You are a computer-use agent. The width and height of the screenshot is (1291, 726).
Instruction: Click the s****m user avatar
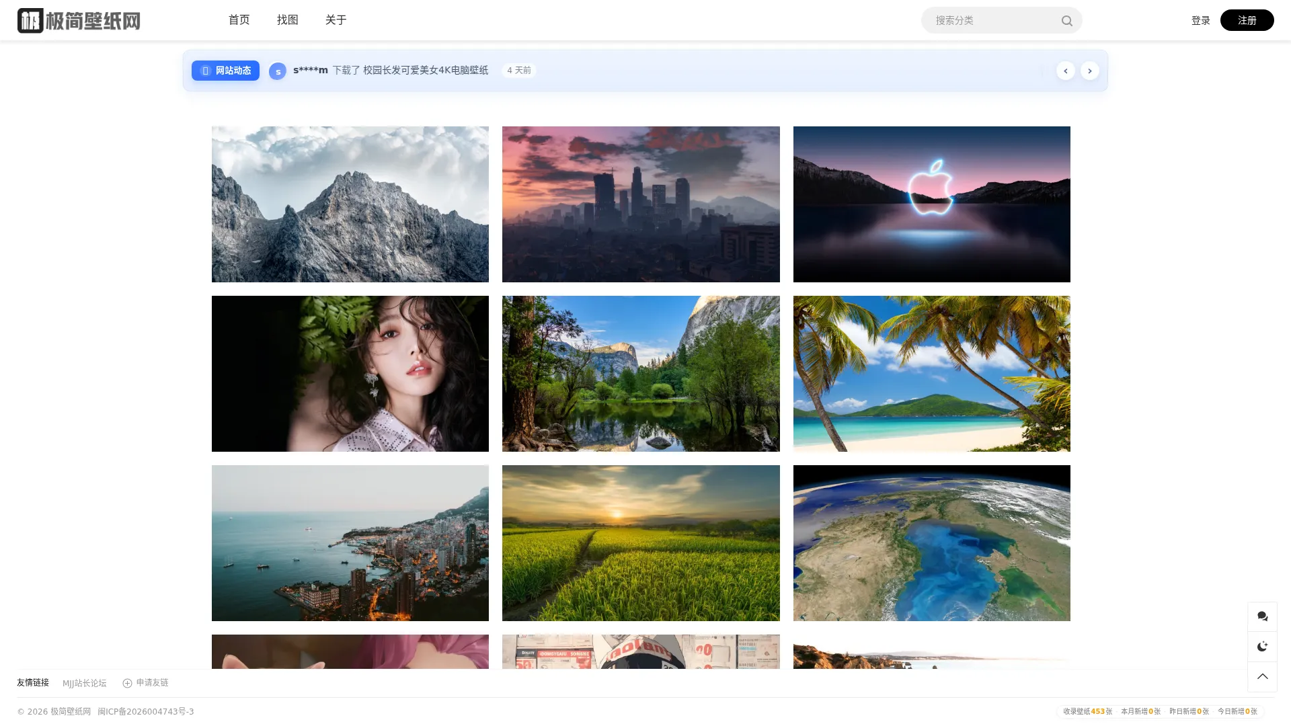pyautogui.click(x=278, y=71)
